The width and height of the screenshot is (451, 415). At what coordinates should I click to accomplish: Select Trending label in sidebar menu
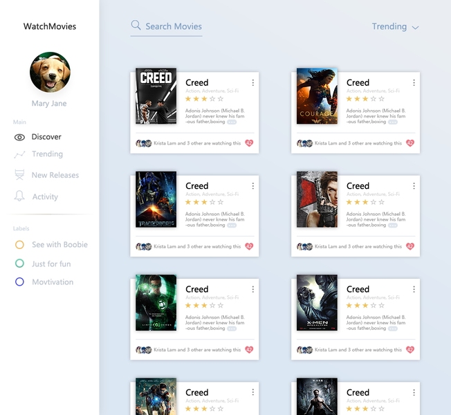click(x=47, y=154)
